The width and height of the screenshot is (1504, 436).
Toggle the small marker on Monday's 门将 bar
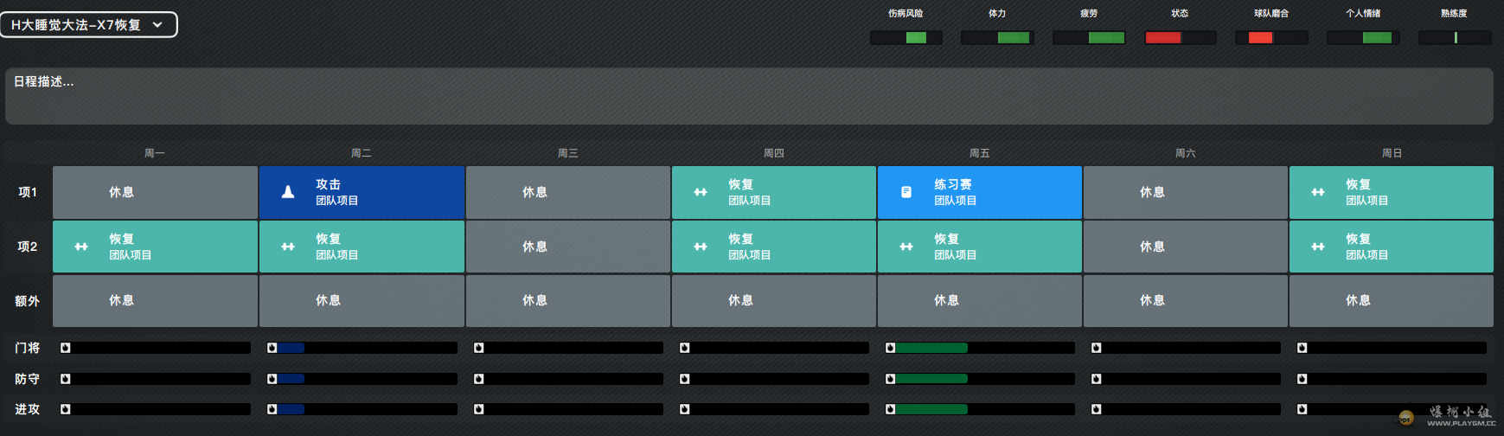pyautogui.click(x=66, y=348)
